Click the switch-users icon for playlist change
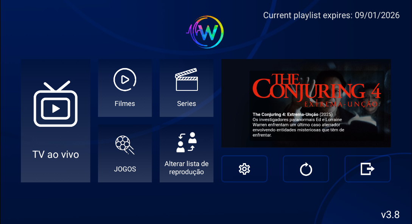 (187, 142)
